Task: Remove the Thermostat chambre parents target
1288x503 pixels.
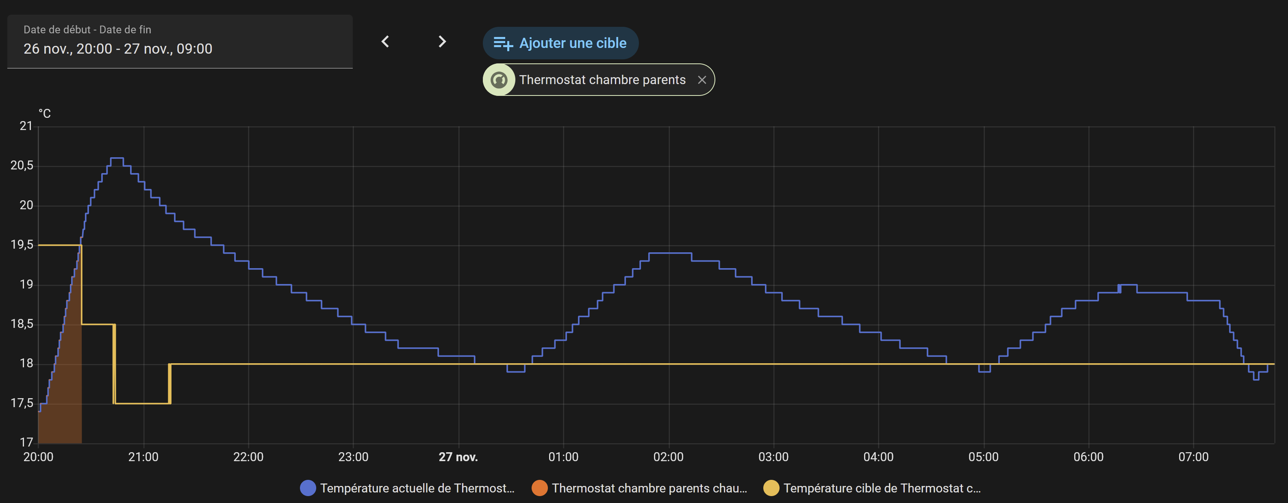Action: [702, 80]
